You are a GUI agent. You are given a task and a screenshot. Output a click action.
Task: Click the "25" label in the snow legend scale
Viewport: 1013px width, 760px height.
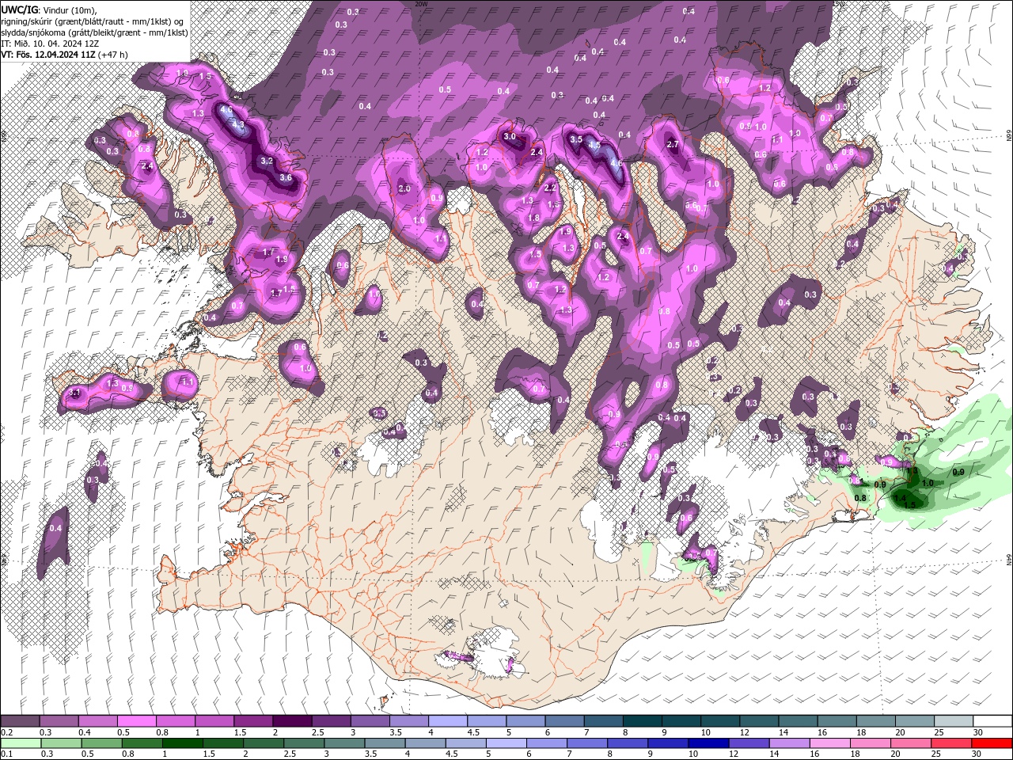[x=939, y=732]
